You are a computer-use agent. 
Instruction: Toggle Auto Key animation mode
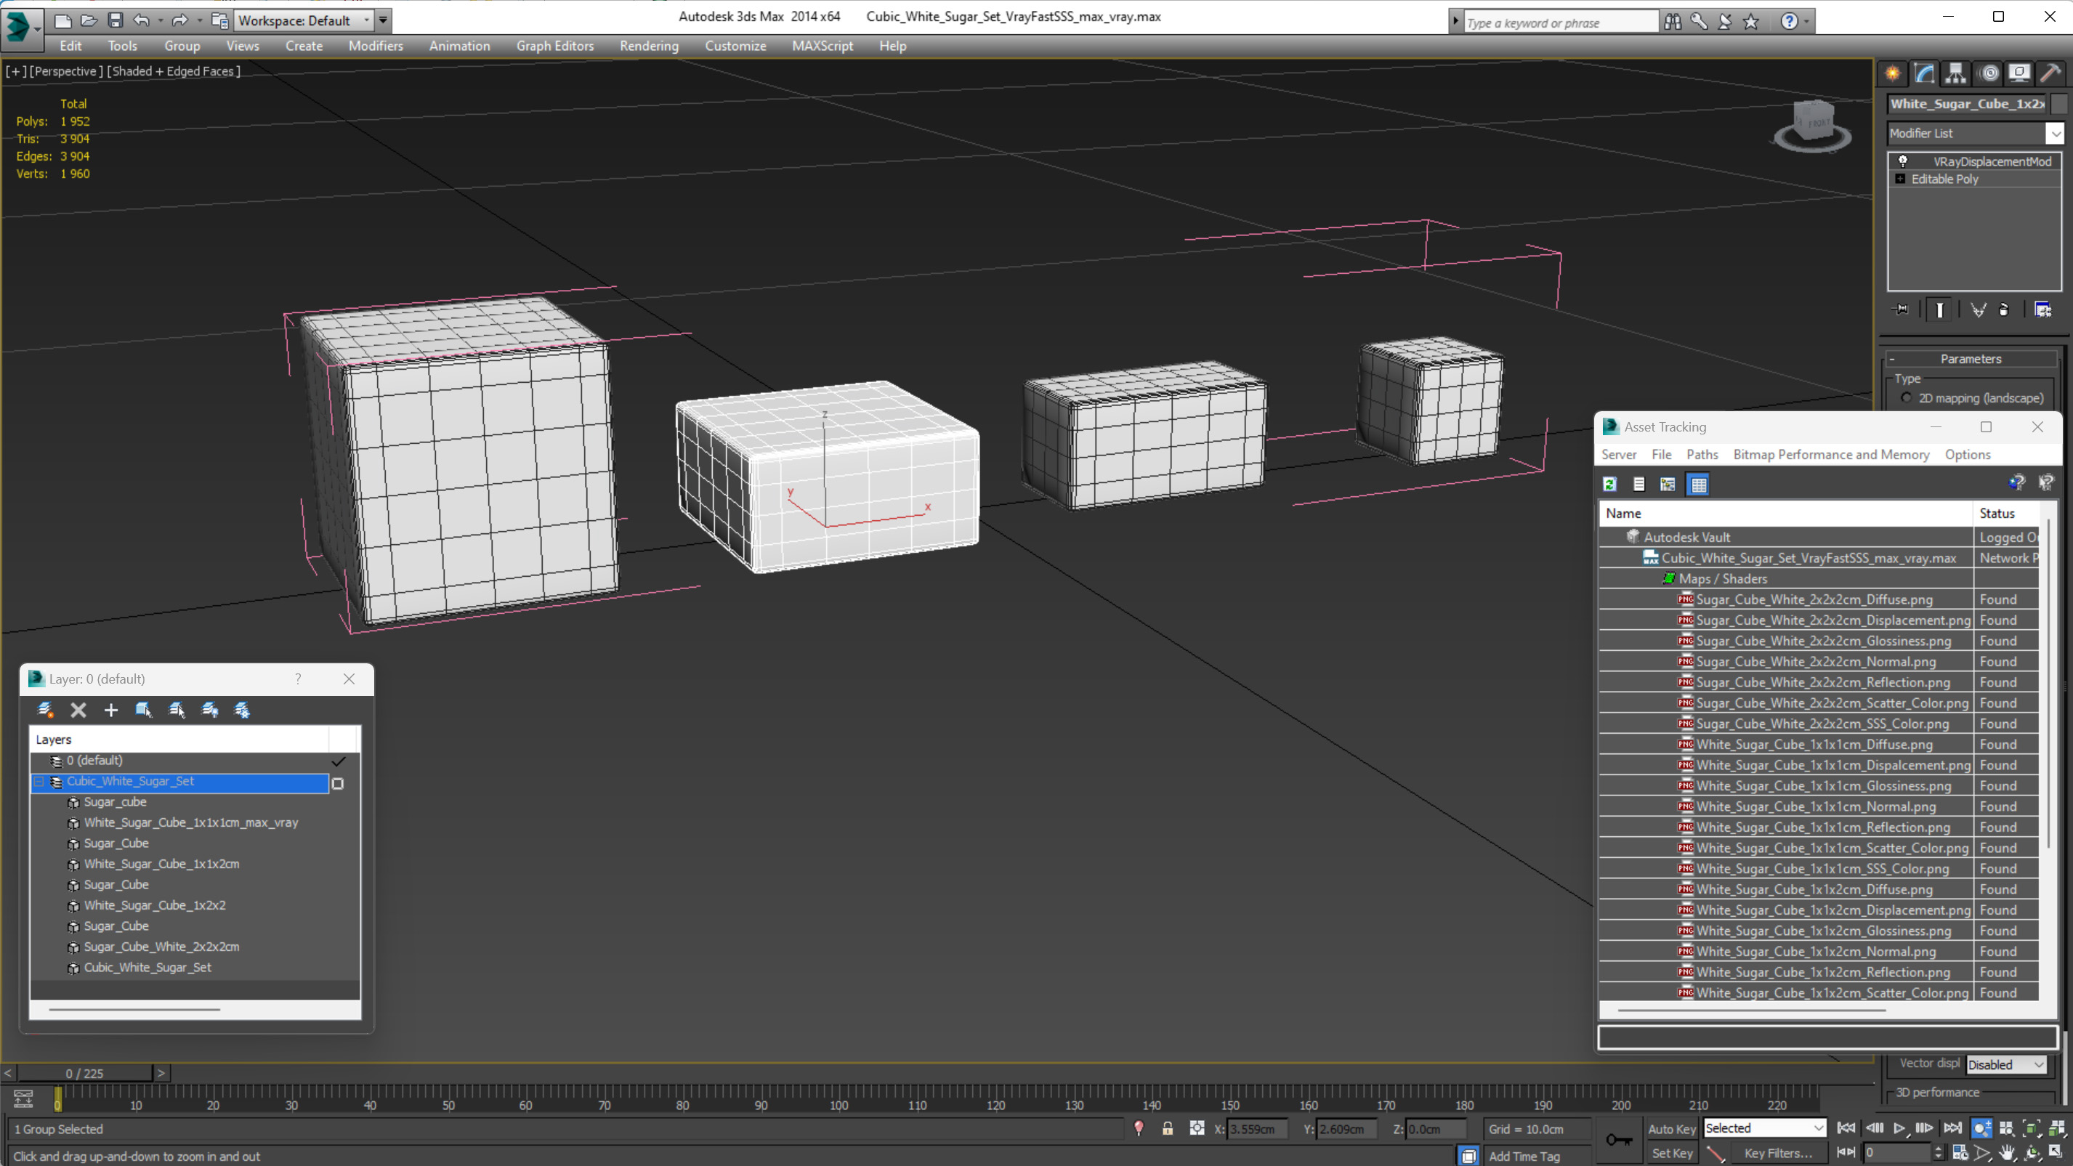pos(1671,1128)
